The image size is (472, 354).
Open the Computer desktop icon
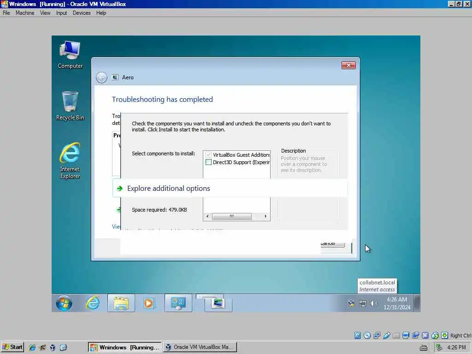click(x=70, y=55)
